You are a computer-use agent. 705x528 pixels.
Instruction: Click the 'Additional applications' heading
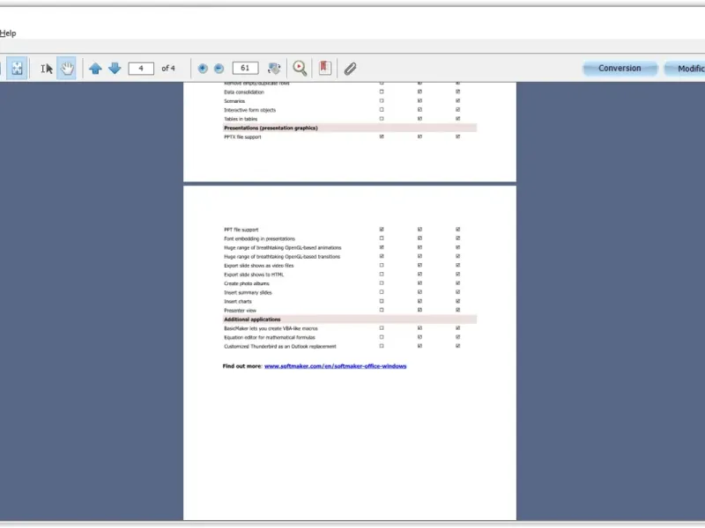point(252,319)
